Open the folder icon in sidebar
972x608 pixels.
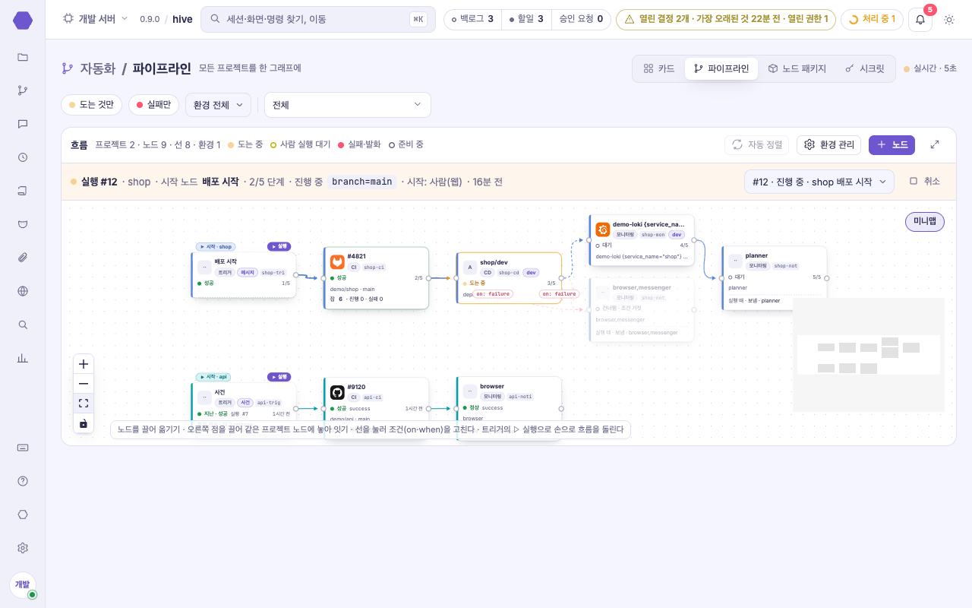coord(23,57)
